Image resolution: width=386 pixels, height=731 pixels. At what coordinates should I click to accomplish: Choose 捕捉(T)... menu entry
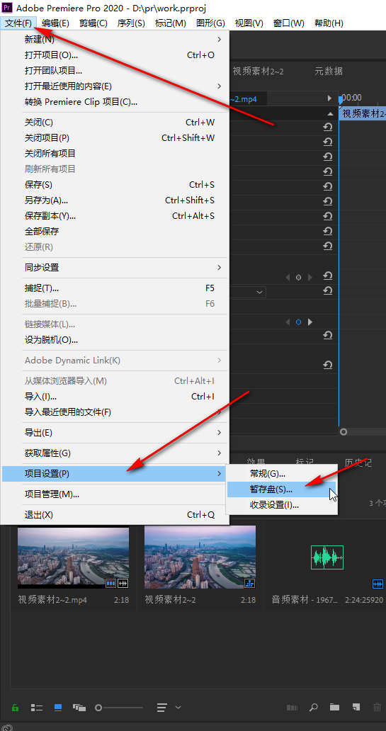(x=115, y=288)
